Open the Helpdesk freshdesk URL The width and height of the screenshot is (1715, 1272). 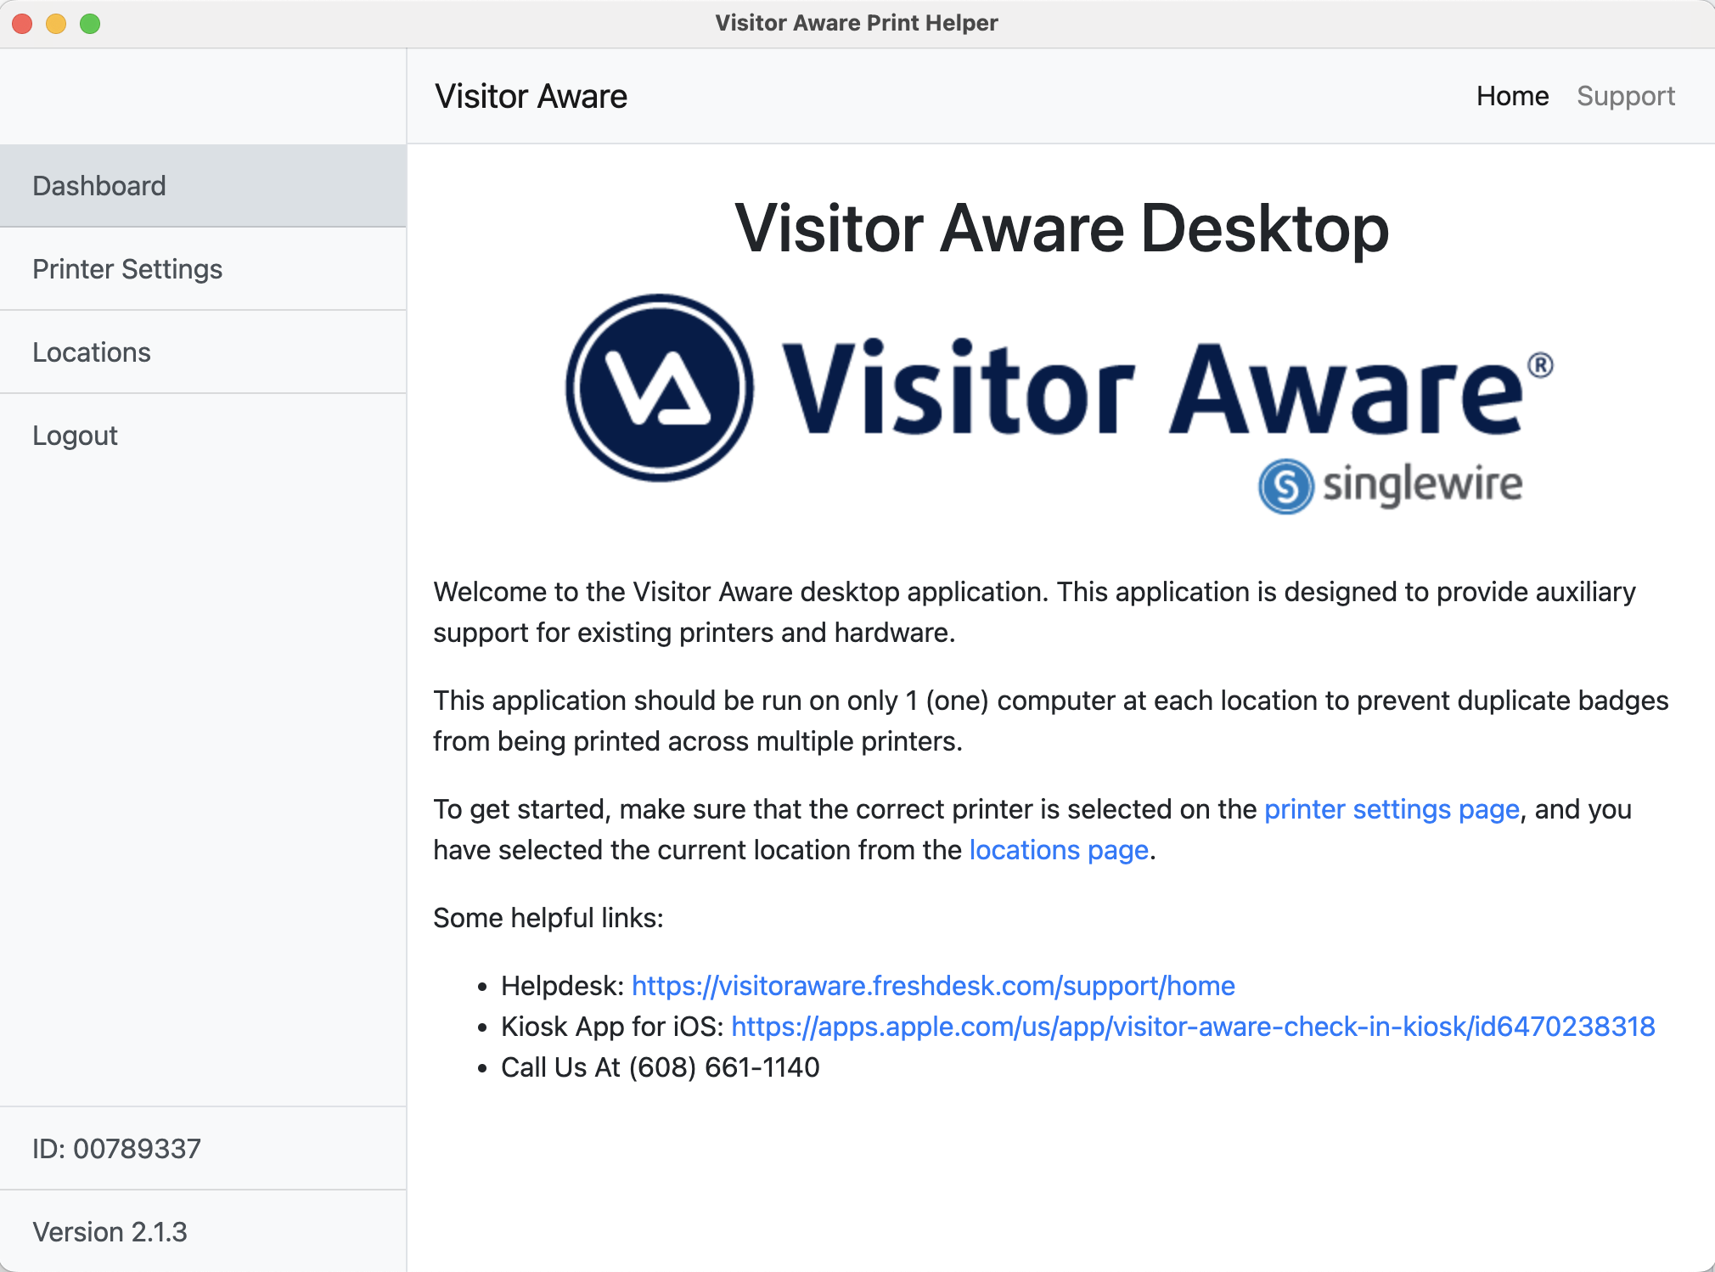(x=932, y=986)
